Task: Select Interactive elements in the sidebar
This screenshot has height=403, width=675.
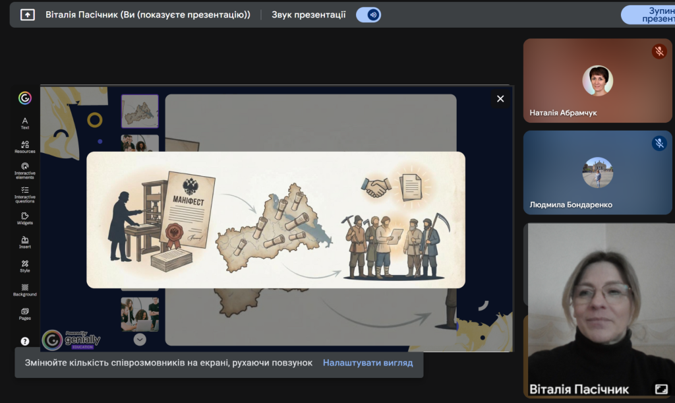Action: pos(25,170)
